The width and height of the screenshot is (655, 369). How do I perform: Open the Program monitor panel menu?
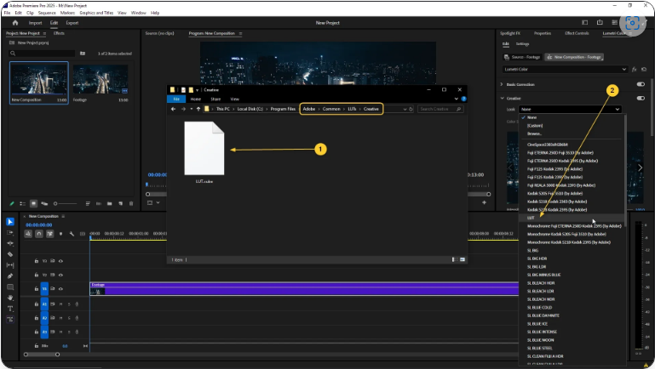(x=240, y=33)
